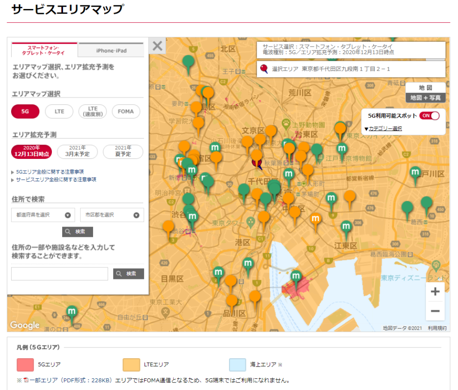Switch to the iPhone·iPad tab
458x390 pixels.
(x=111, y=51)
